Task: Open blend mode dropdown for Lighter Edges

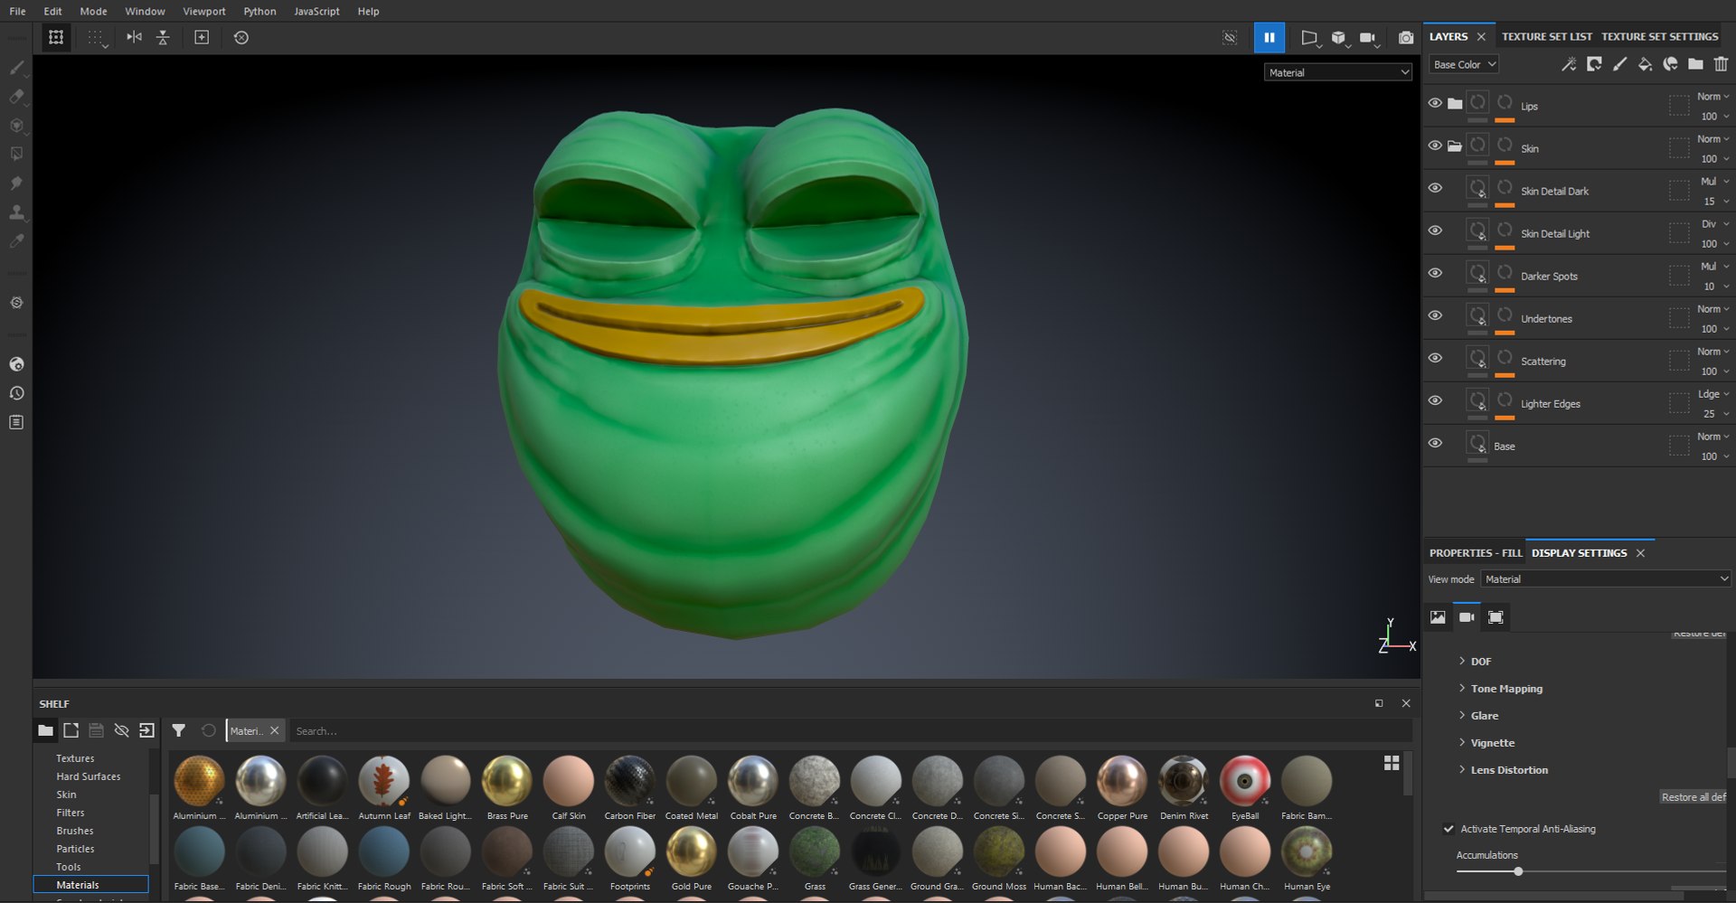Action: click(1713, 394)
